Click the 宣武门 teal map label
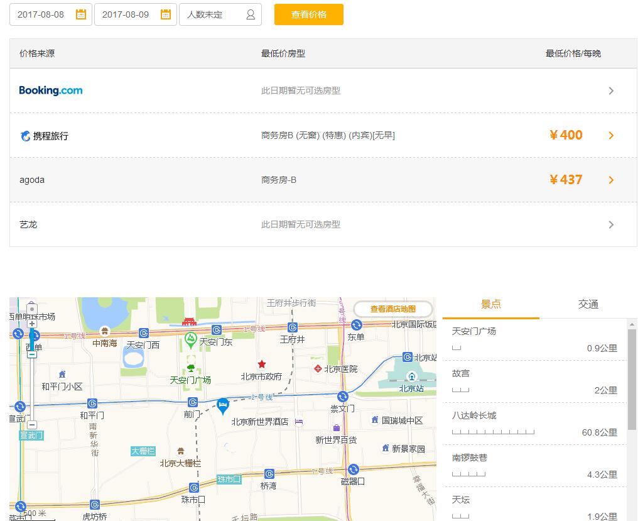 point(31,435)
